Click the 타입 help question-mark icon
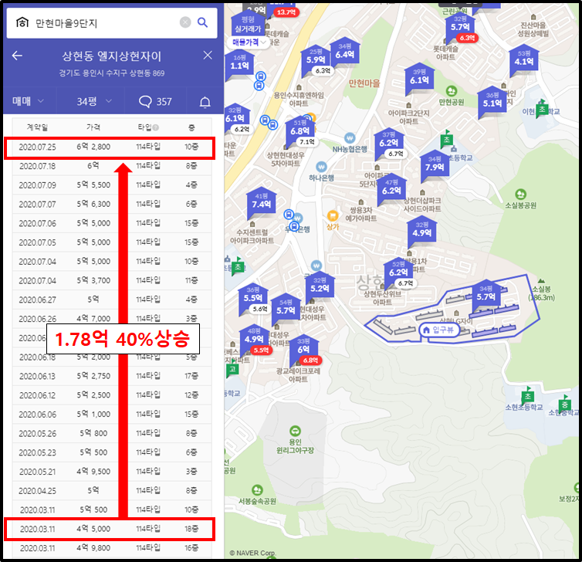582x562 pixels. point(156,127)
